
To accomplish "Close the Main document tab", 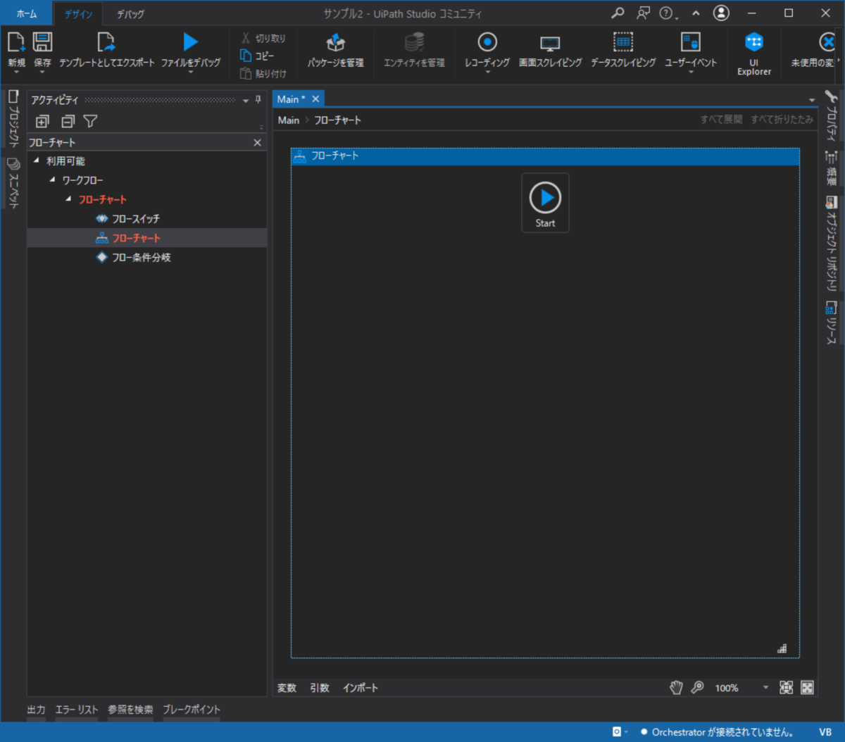I will pyautogui.click(x=315, y=99).
